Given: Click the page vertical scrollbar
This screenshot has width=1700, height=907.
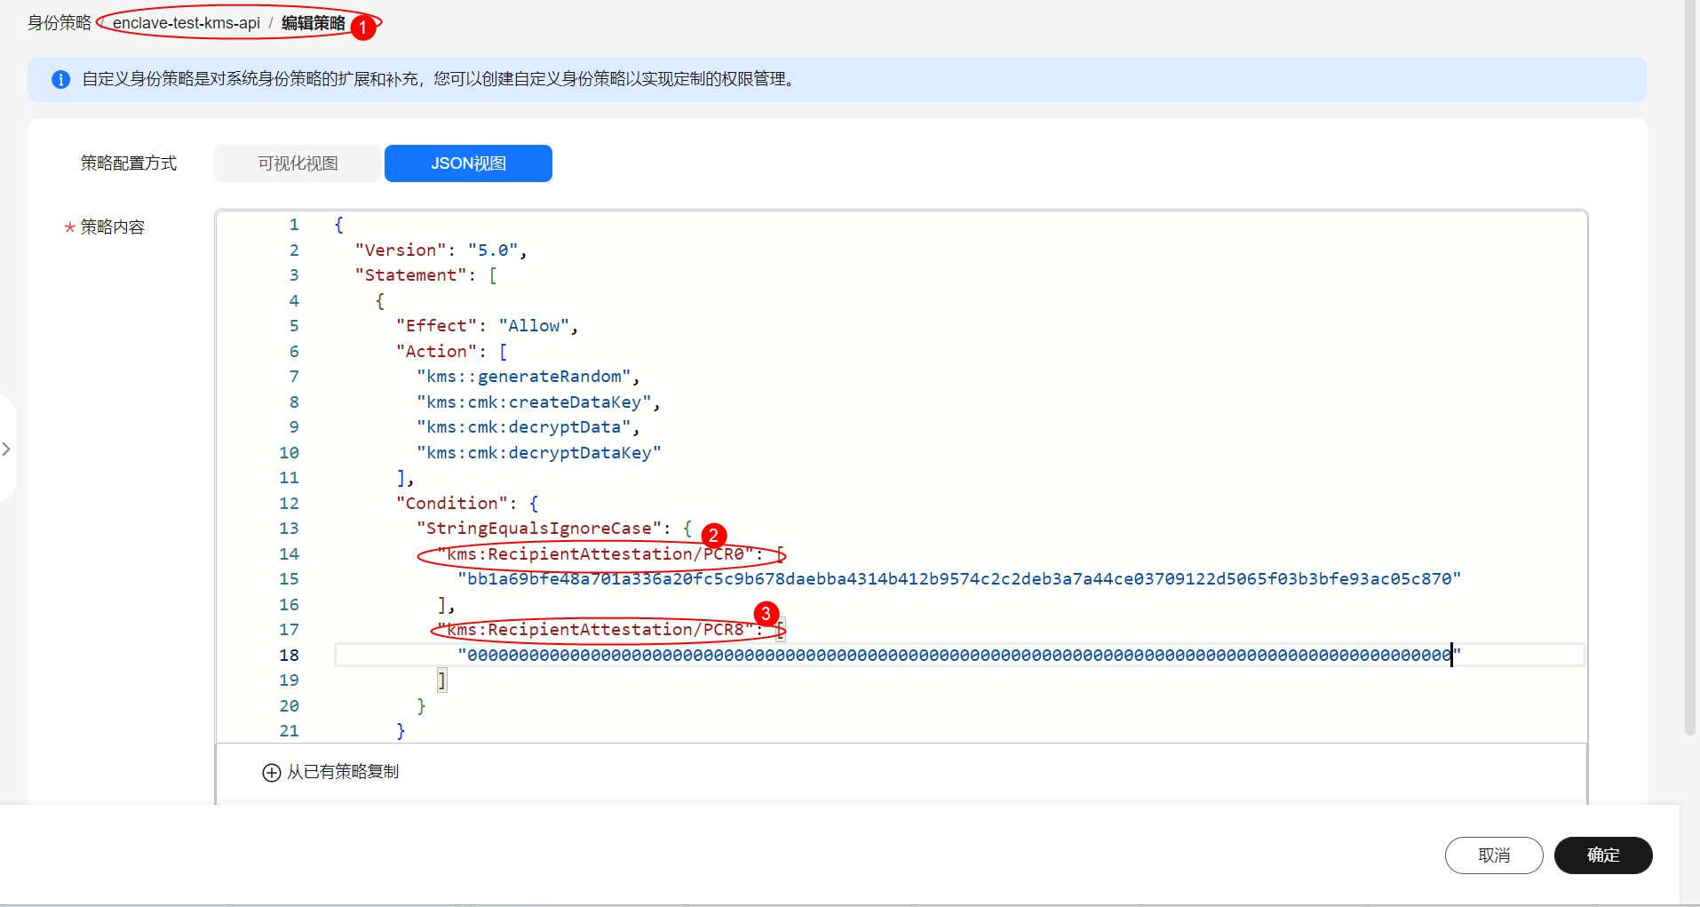Looking at the screenshot, I should coord(1690,368).
